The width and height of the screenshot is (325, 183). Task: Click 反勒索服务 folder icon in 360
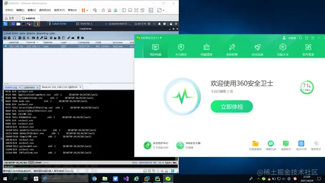coord(255,143)
